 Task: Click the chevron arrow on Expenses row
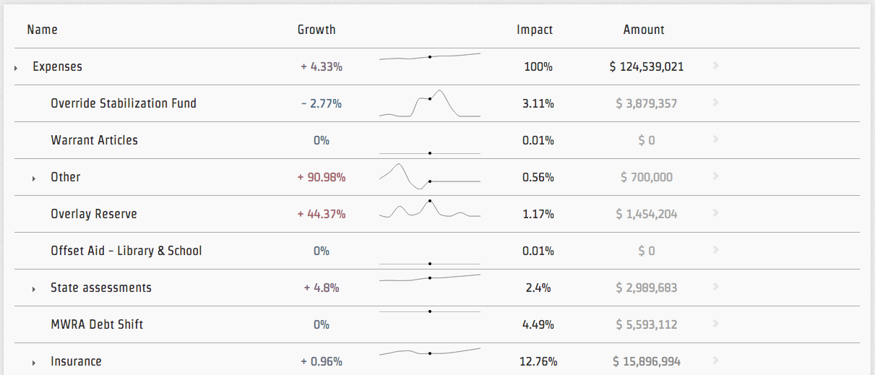tap(715, 66)
